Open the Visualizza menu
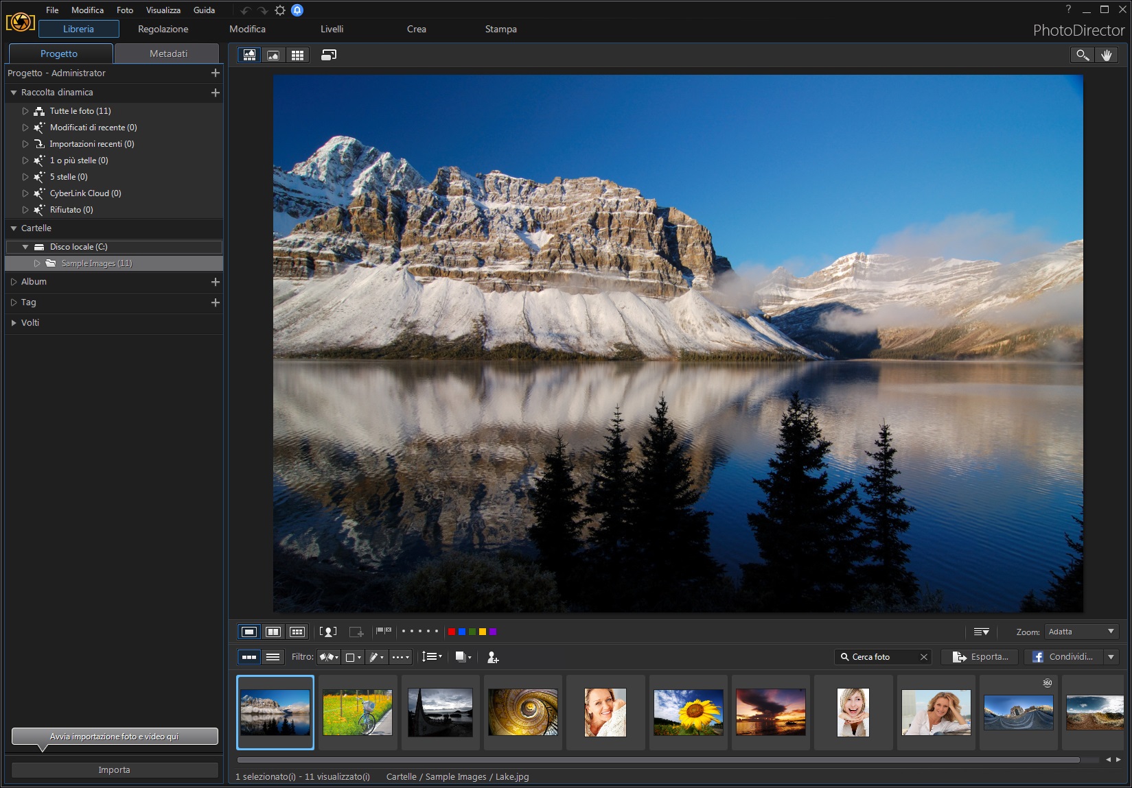Viewport: 1132px width, 788px height. (x=163, y=10)
